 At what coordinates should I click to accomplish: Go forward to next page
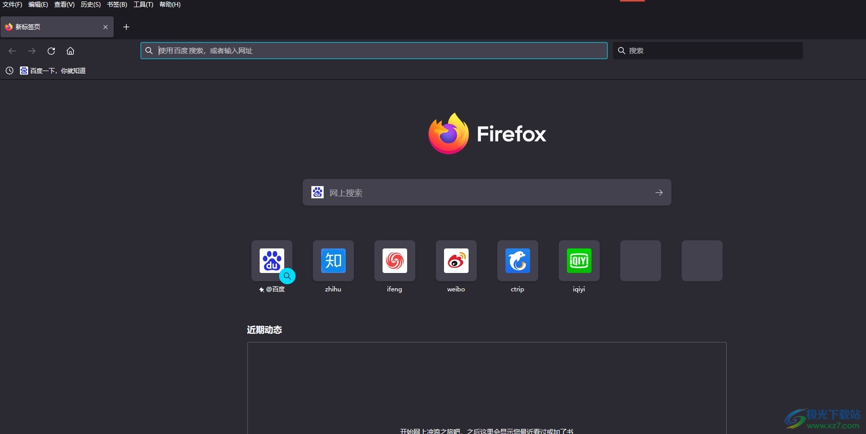pyautogui.click(x=32, y=51)
